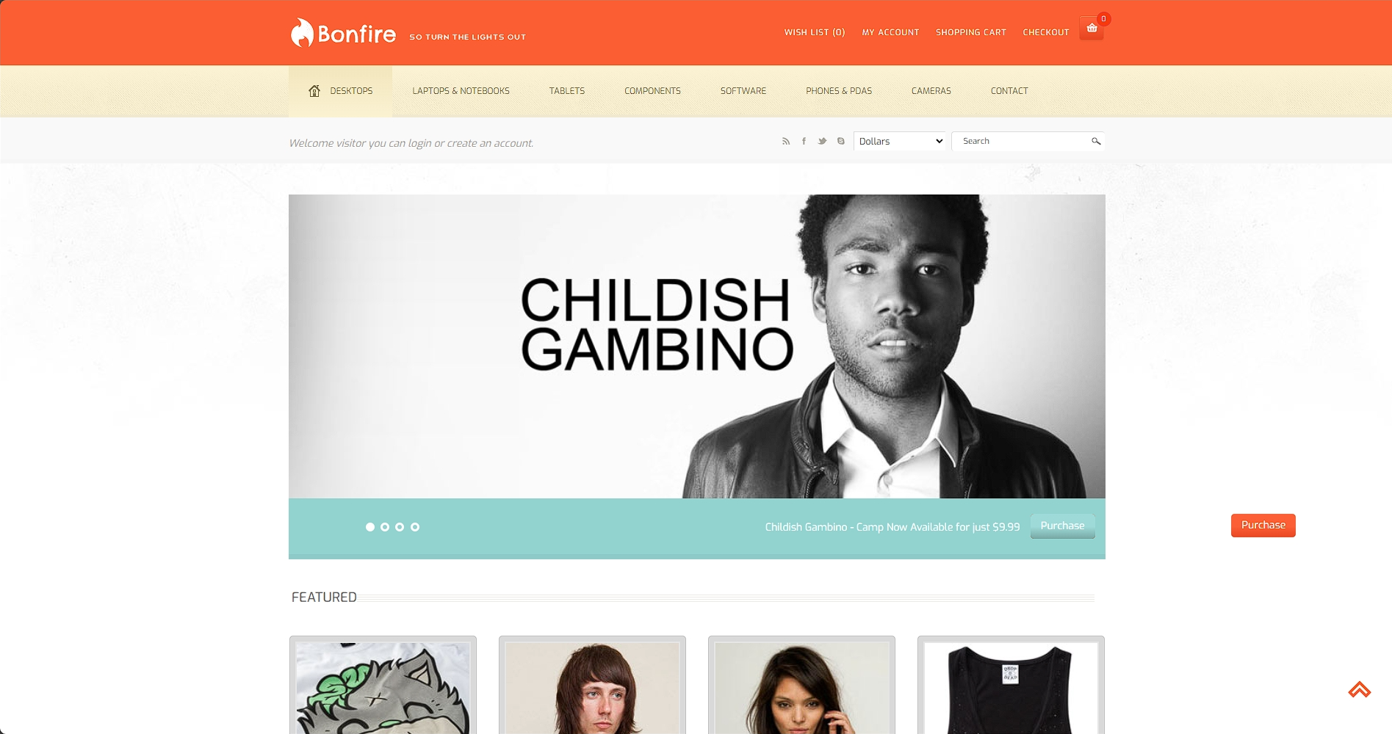Open the Facebook social icon
1392x734 pixels.
point(804,141)
